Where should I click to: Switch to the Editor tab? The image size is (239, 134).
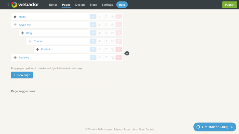pyautogui.click(x=53, y=5)
